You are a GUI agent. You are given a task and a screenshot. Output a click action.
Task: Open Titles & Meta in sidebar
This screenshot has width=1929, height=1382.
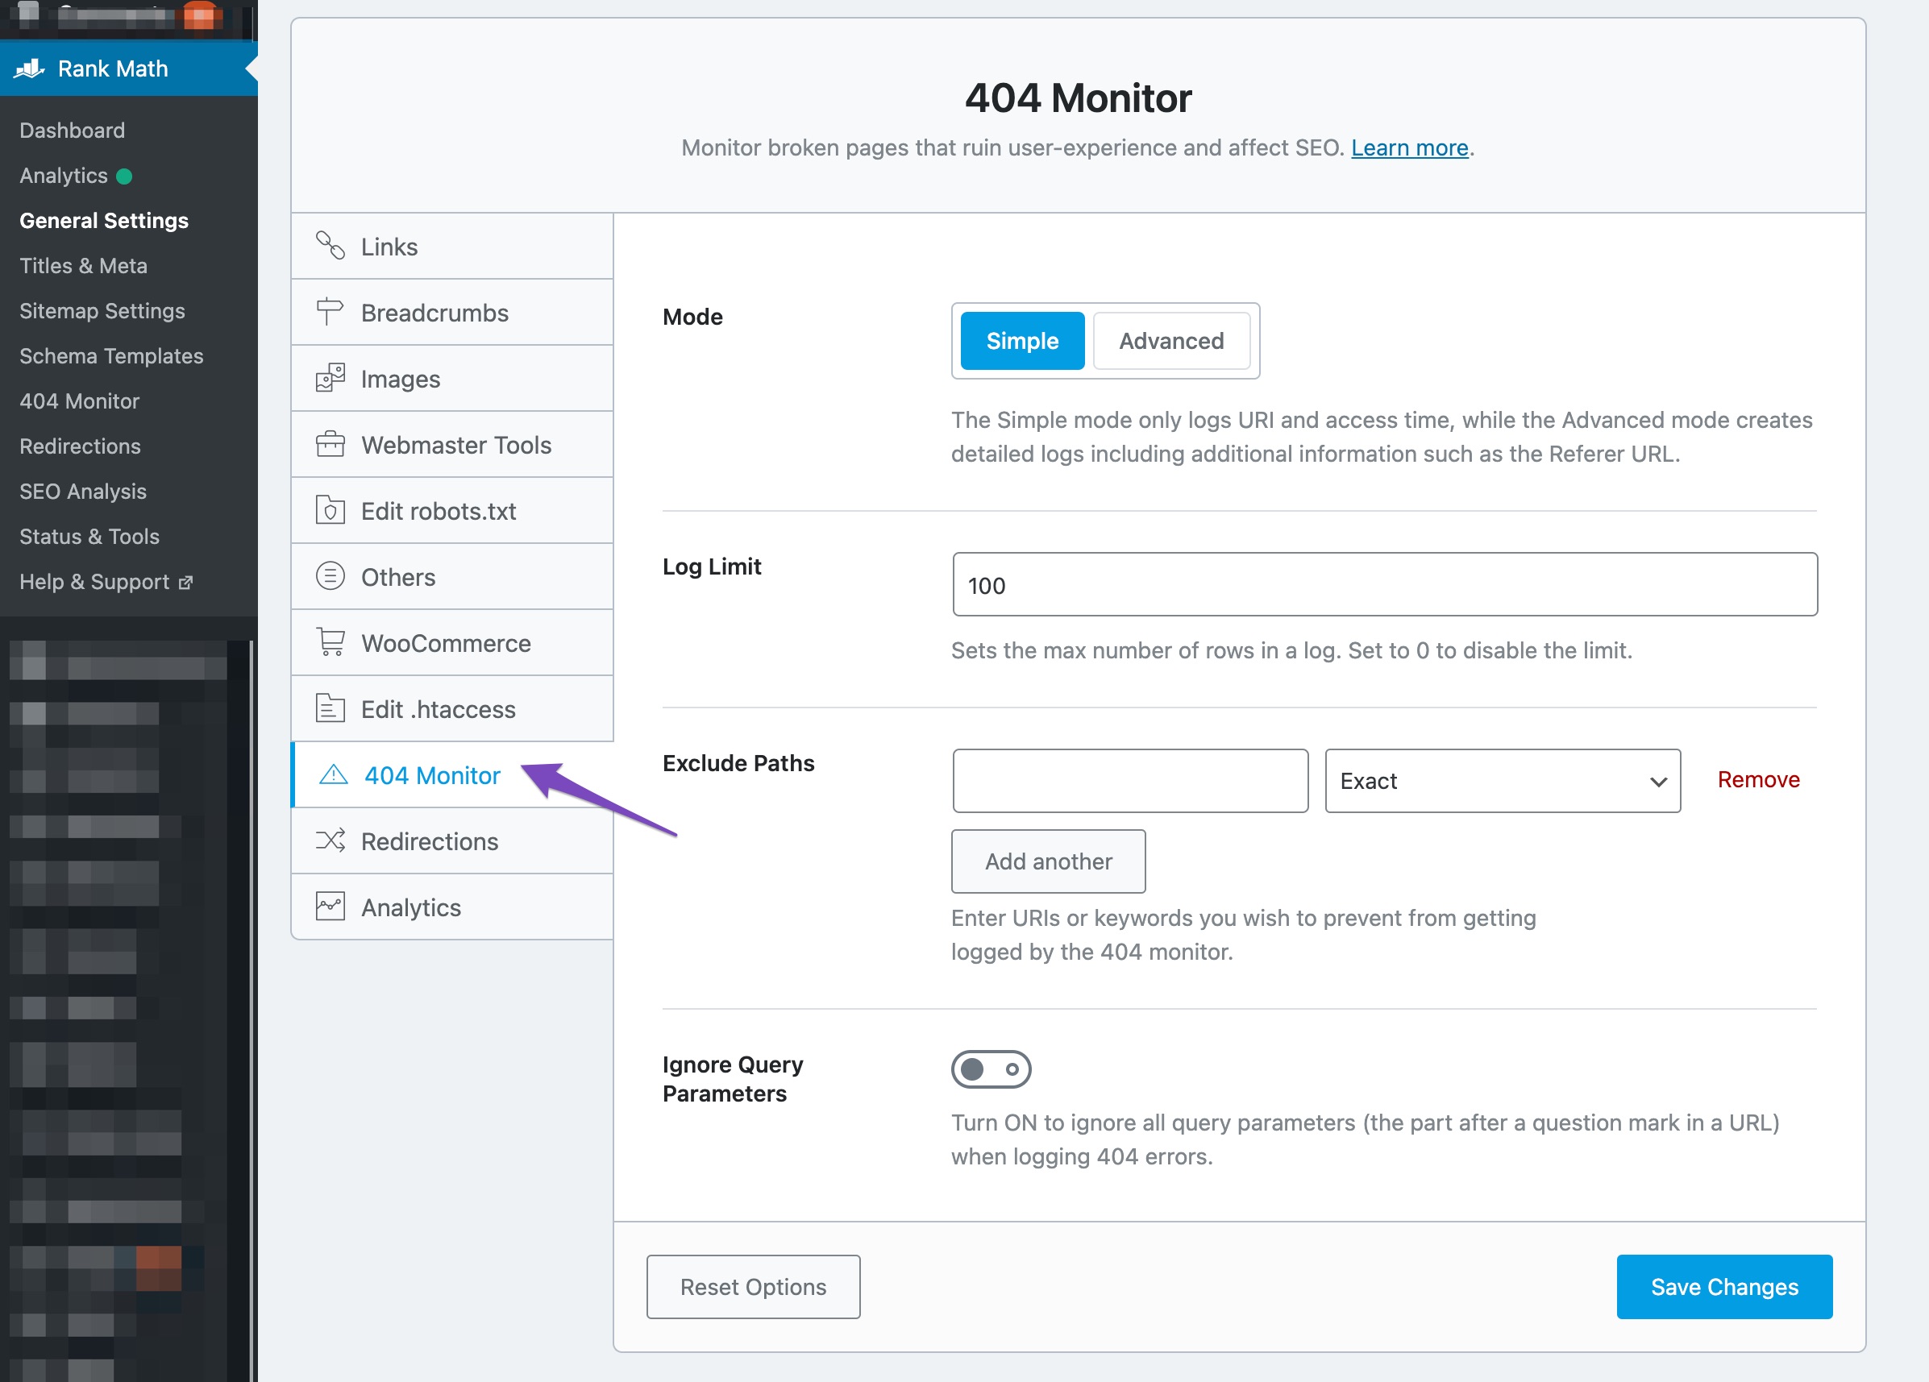pos(83,265)
